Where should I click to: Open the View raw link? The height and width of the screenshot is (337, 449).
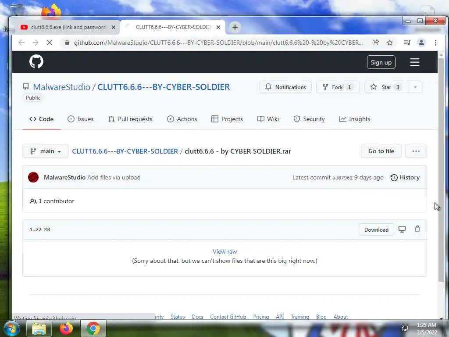pos(224,251)
